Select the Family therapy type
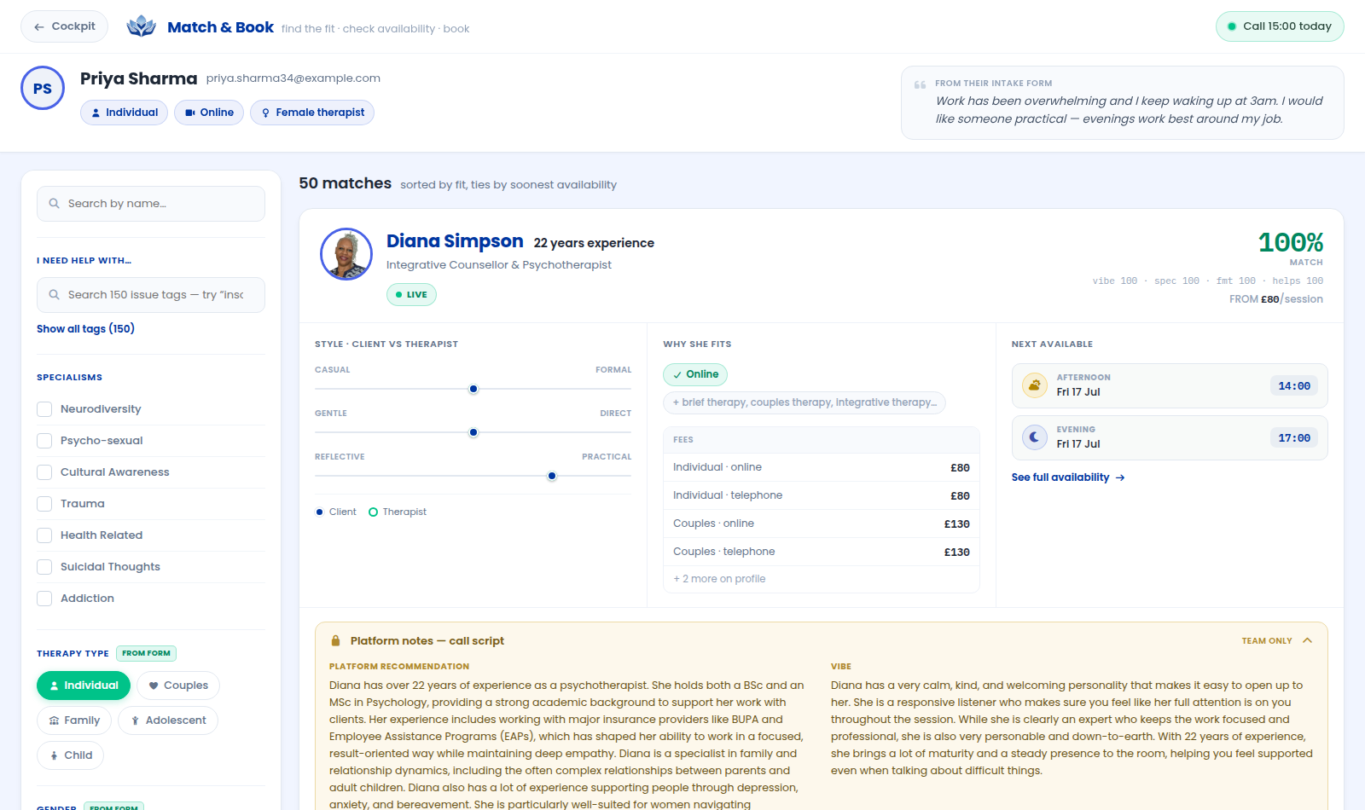This screenshot has height=810, width=1365. 74,720
